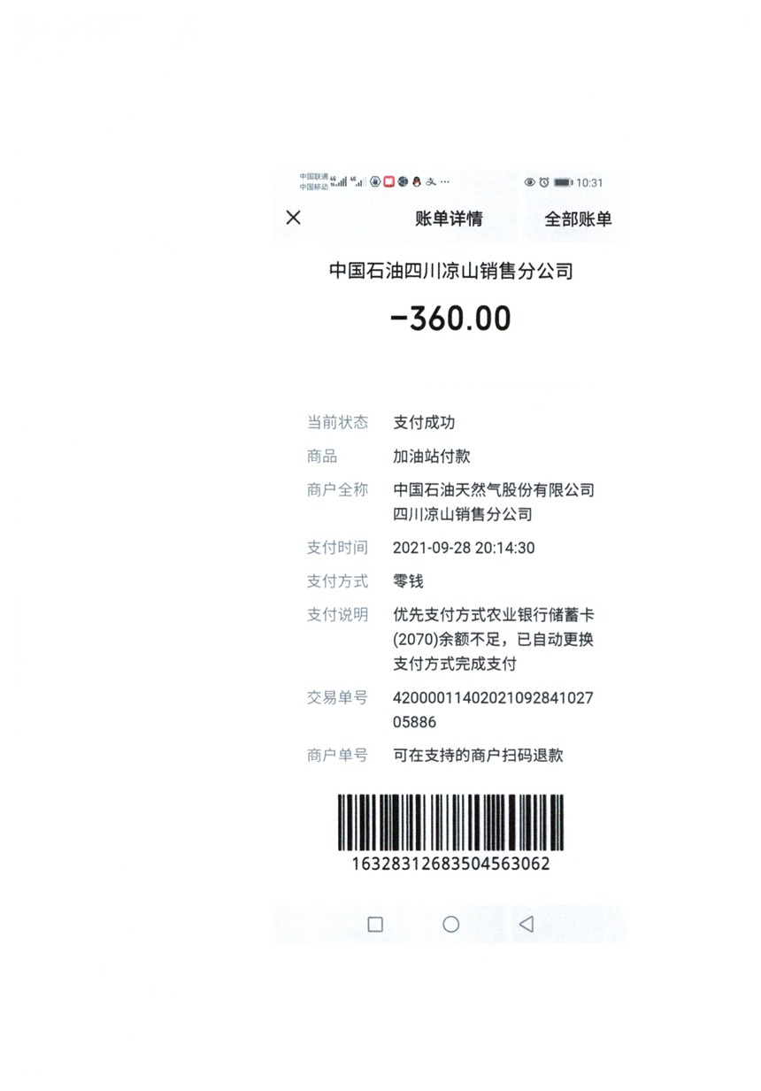Open 全部账单 to view all bills
Screen dimensions: 761x1091
[x=578, y=219]
